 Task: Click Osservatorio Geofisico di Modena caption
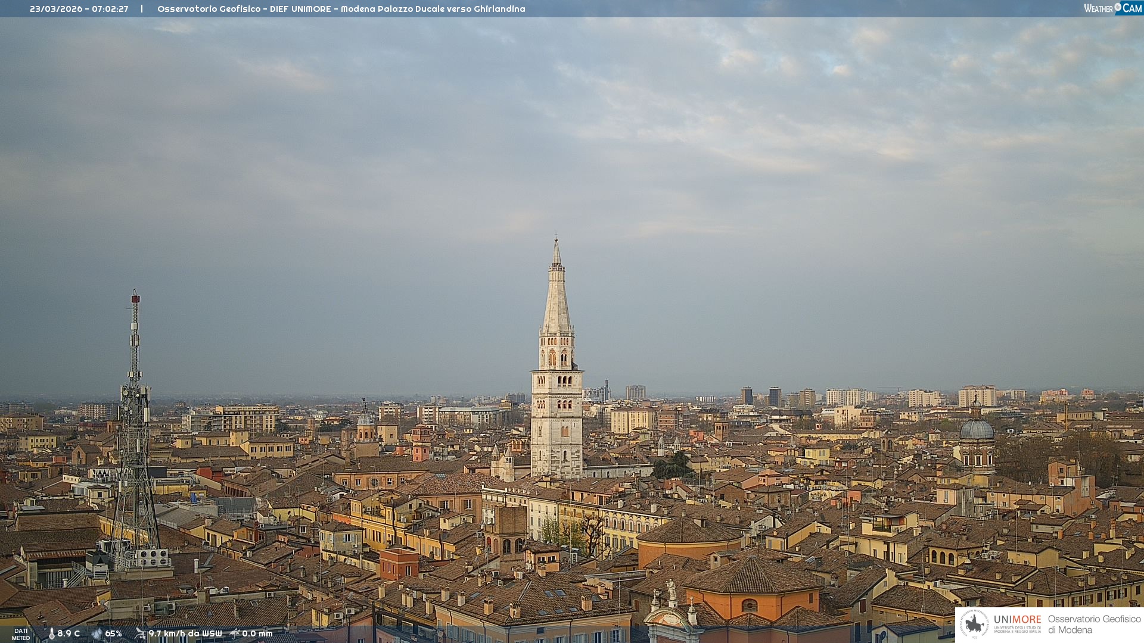point(1094,625)
